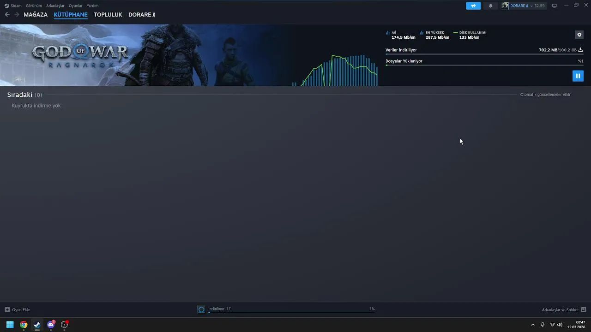
Task: Click the Steam announcements megaphone icon
Action: pyautogui.click(x=473, y=6)
